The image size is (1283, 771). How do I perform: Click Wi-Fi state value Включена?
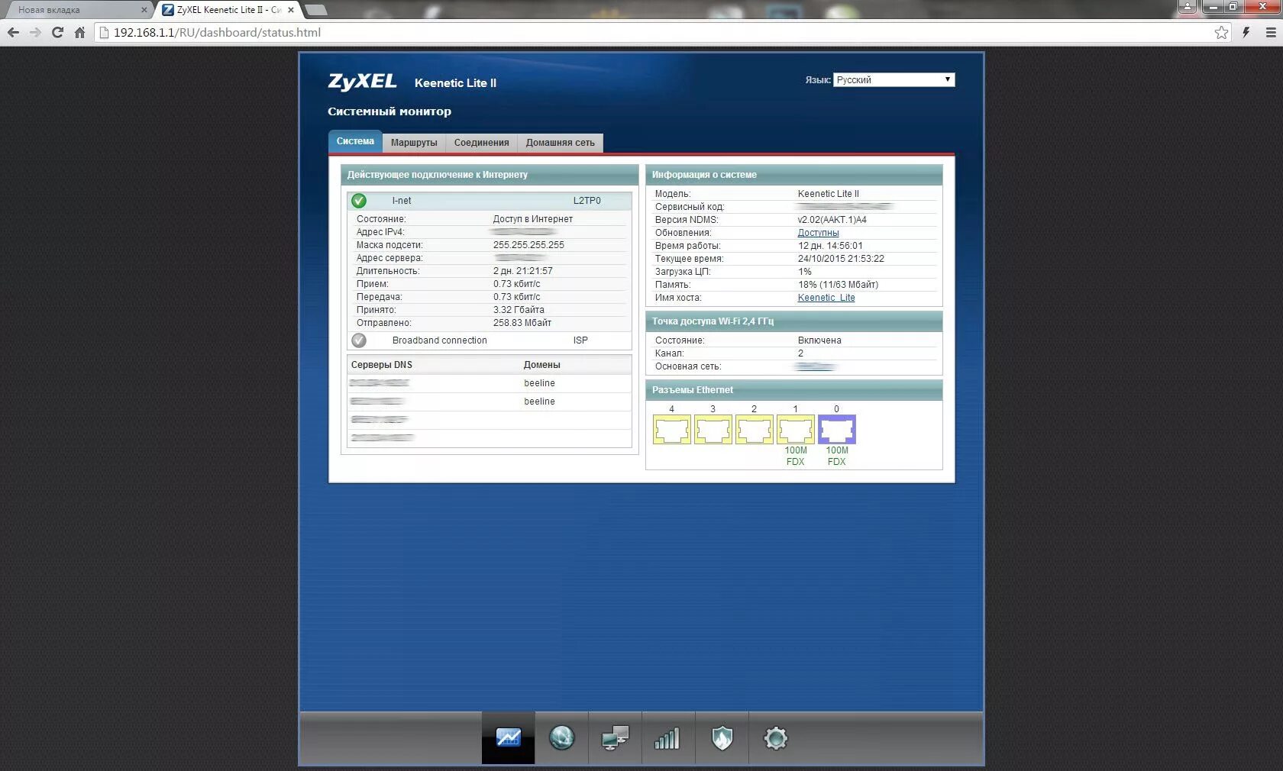point(819,340)
